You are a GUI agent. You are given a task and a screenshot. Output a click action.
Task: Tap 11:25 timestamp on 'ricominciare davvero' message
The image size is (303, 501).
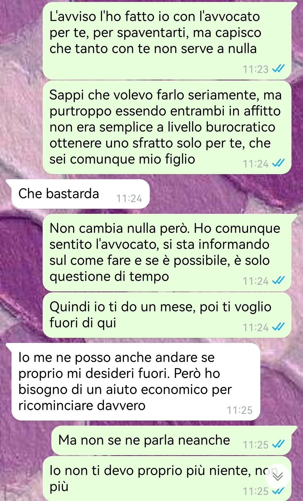pyautogui.click(x=240, y=410)
